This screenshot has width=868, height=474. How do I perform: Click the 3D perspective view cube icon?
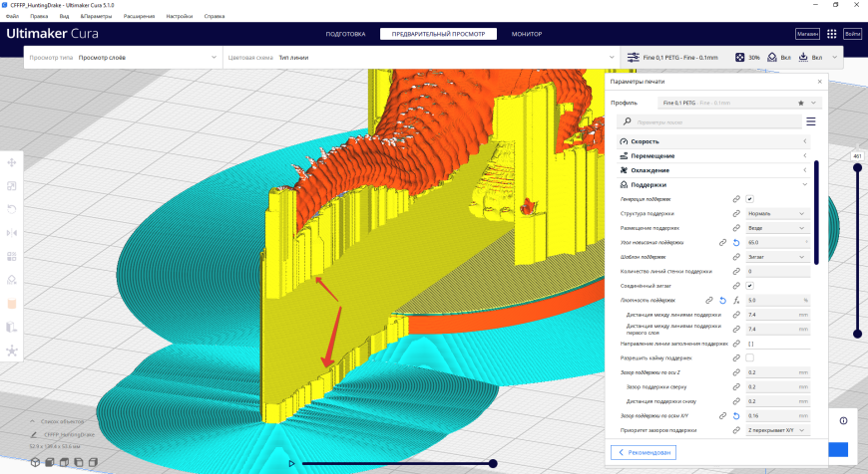click(36, 462)
